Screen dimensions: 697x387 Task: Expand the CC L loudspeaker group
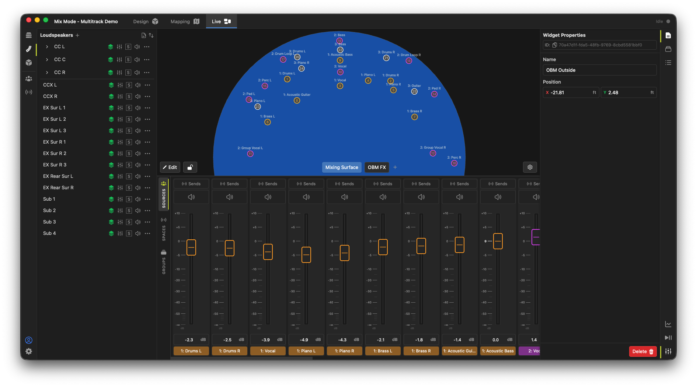click(47, 47)
